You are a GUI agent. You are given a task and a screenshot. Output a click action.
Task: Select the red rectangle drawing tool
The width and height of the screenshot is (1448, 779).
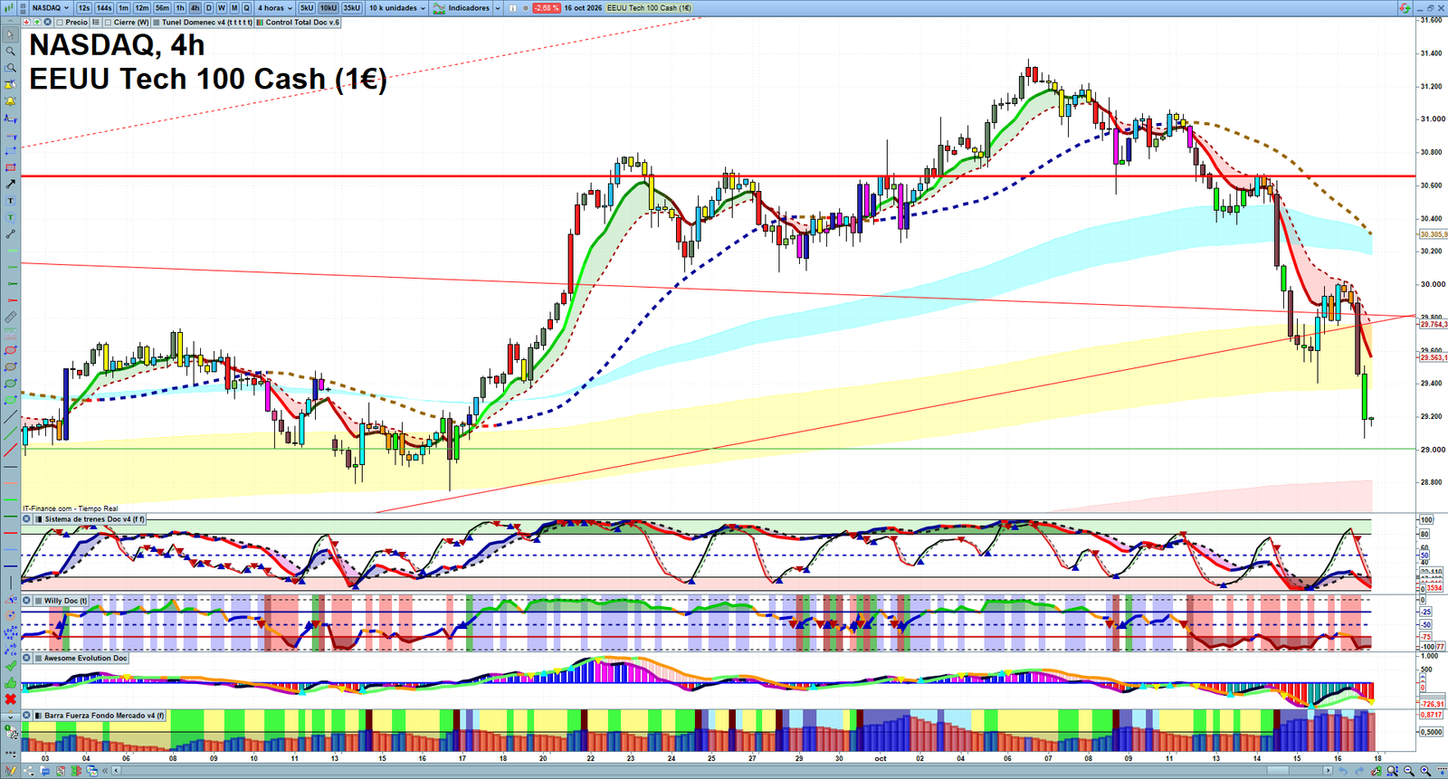pos(11,167)
